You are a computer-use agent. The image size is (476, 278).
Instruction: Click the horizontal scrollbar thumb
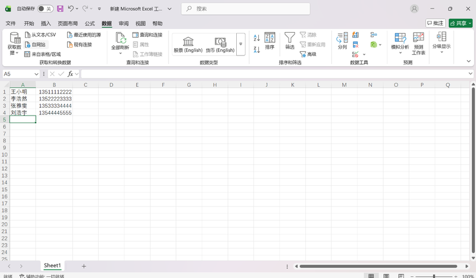tap(378, 266)
